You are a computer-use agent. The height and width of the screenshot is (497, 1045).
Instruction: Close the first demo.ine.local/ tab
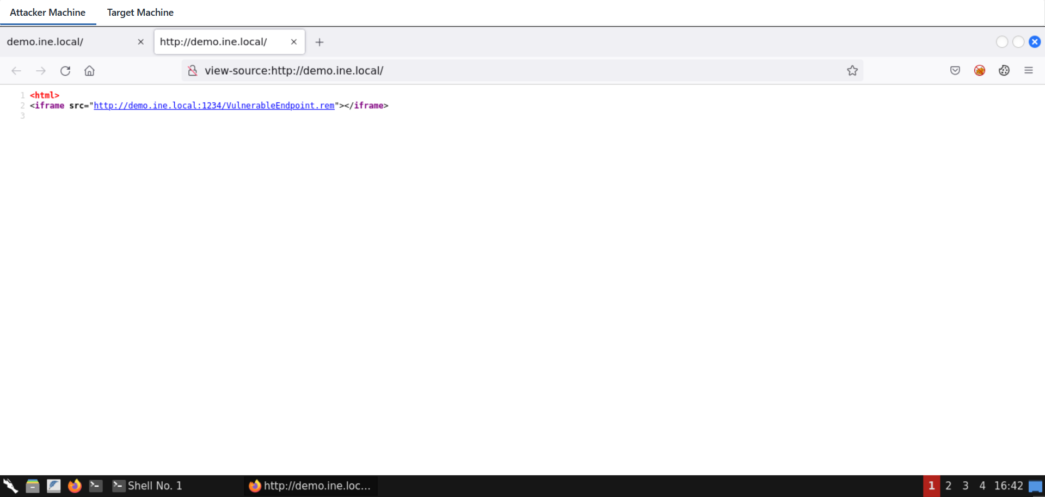[140, 42]
